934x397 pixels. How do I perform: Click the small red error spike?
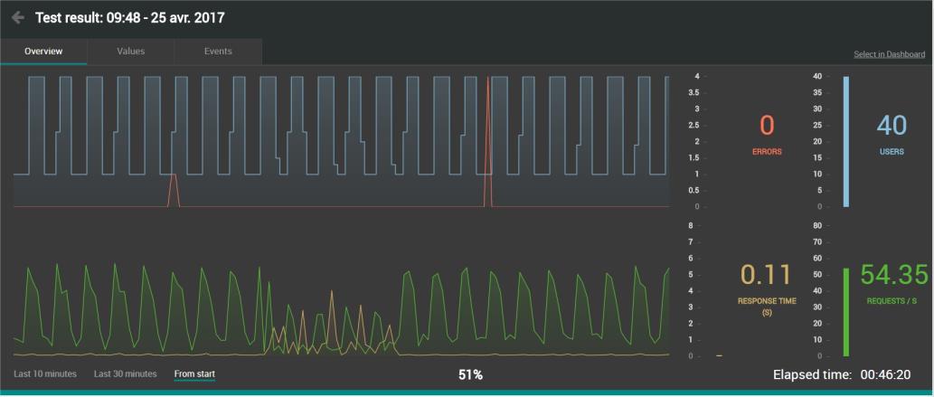tap(174, 190)
